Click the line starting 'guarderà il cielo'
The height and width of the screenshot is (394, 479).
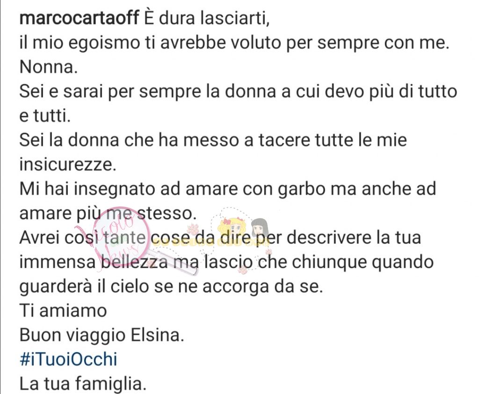(x=171, y=286)
